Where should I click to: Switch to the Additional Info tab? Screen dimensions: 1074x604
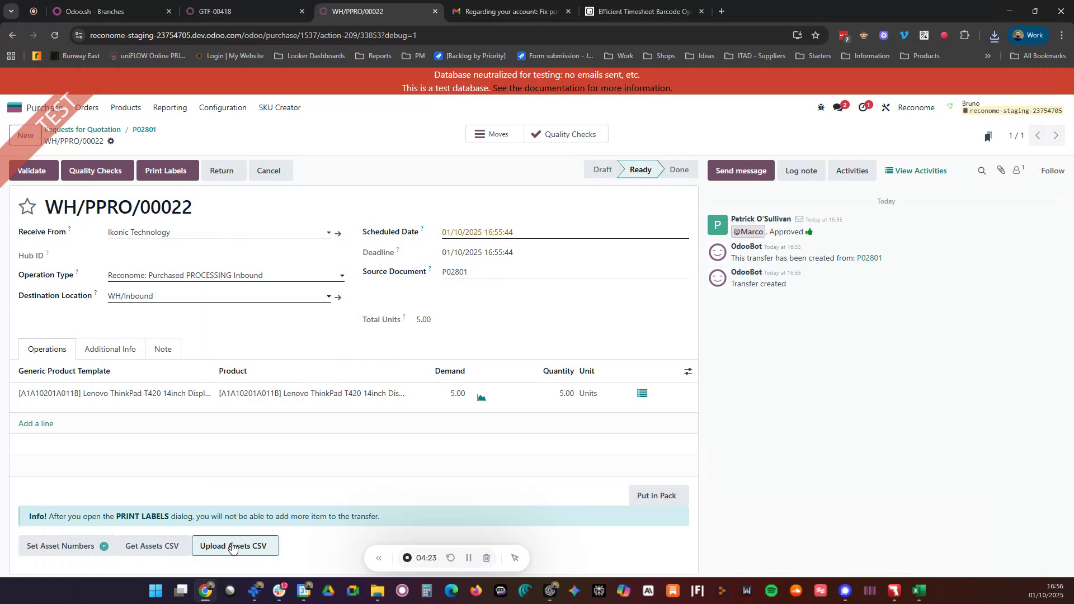pos(110,348)
